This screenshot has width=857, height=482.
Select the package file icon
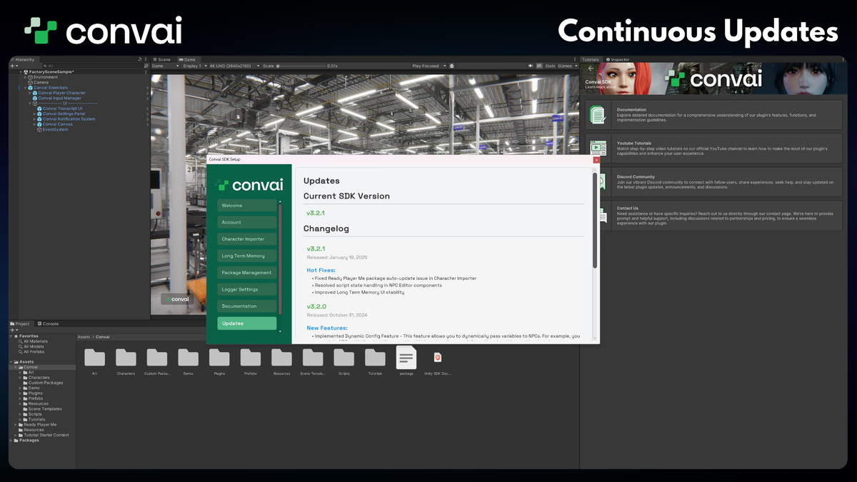pyautogui.click(x=406, y=357)
